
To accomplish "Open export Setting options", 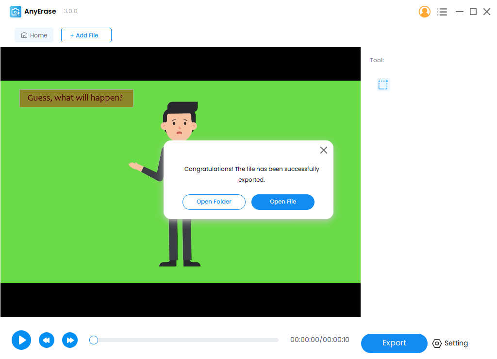I will point(450,343).
